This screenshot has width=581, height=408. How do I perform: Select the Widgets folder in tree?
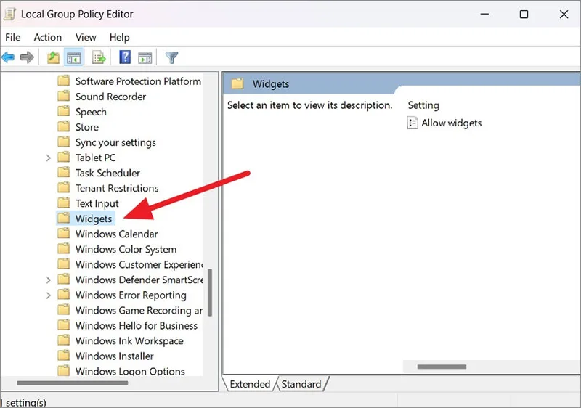[x=94, y=219]
